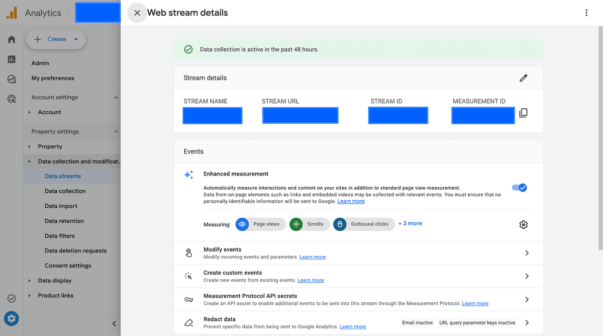
Task: Toggle Enhanced measurement switch off
Action: pyautogui.click(x=519, y=188)
